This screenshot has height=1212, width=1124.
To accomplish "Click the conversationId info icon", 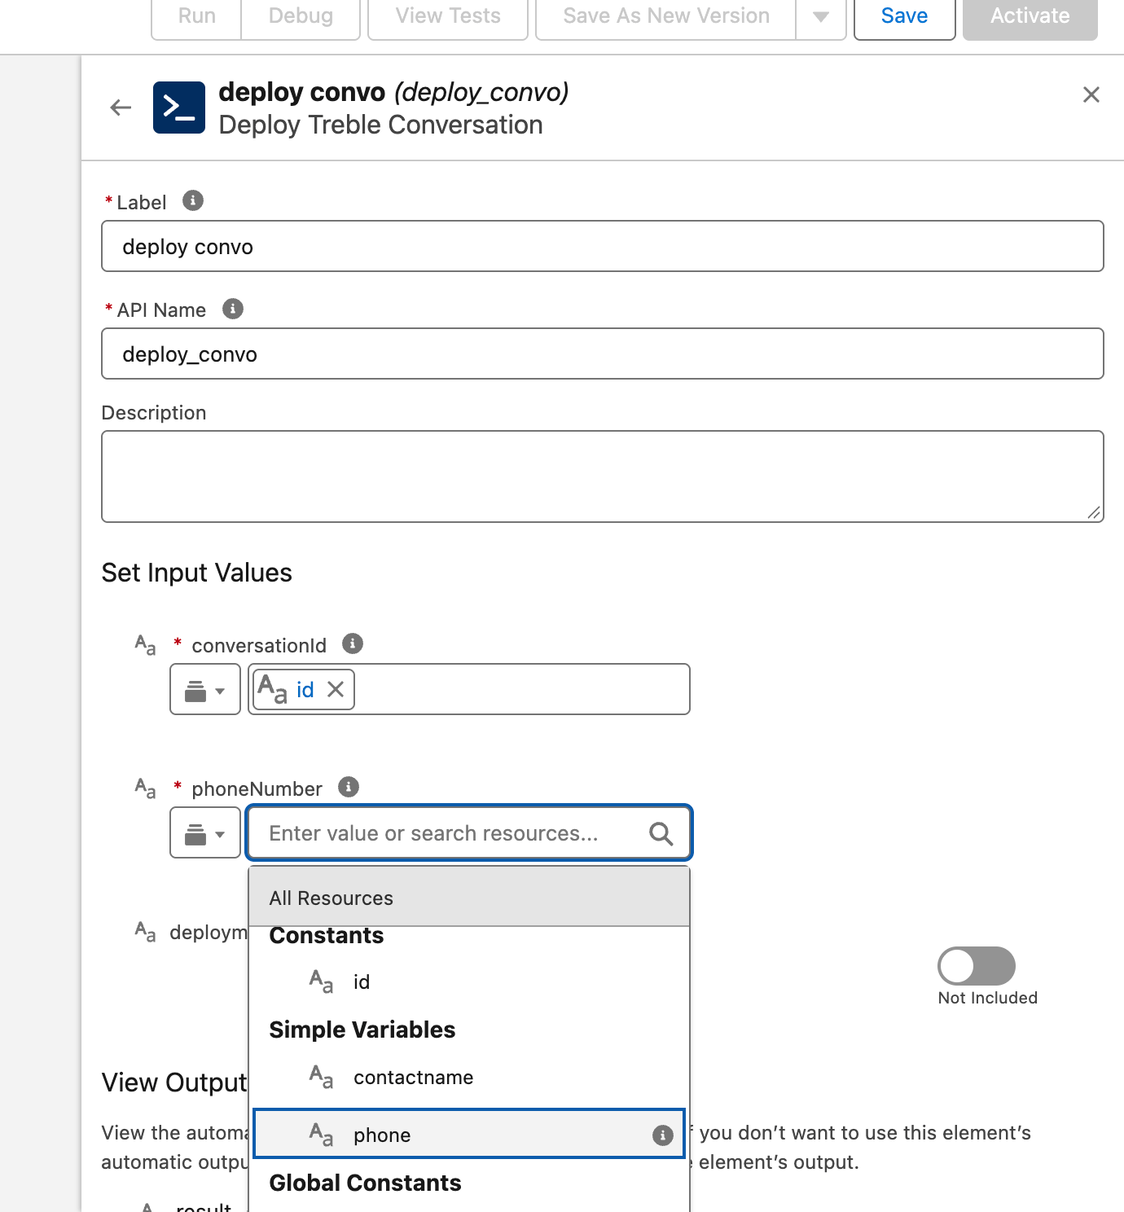I will [353, 643].
